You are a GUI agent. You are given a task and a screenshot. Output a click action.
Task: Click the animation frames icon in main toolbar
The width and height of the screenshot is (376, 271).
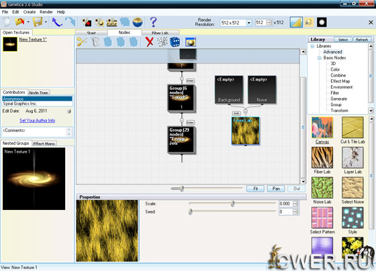111,22
